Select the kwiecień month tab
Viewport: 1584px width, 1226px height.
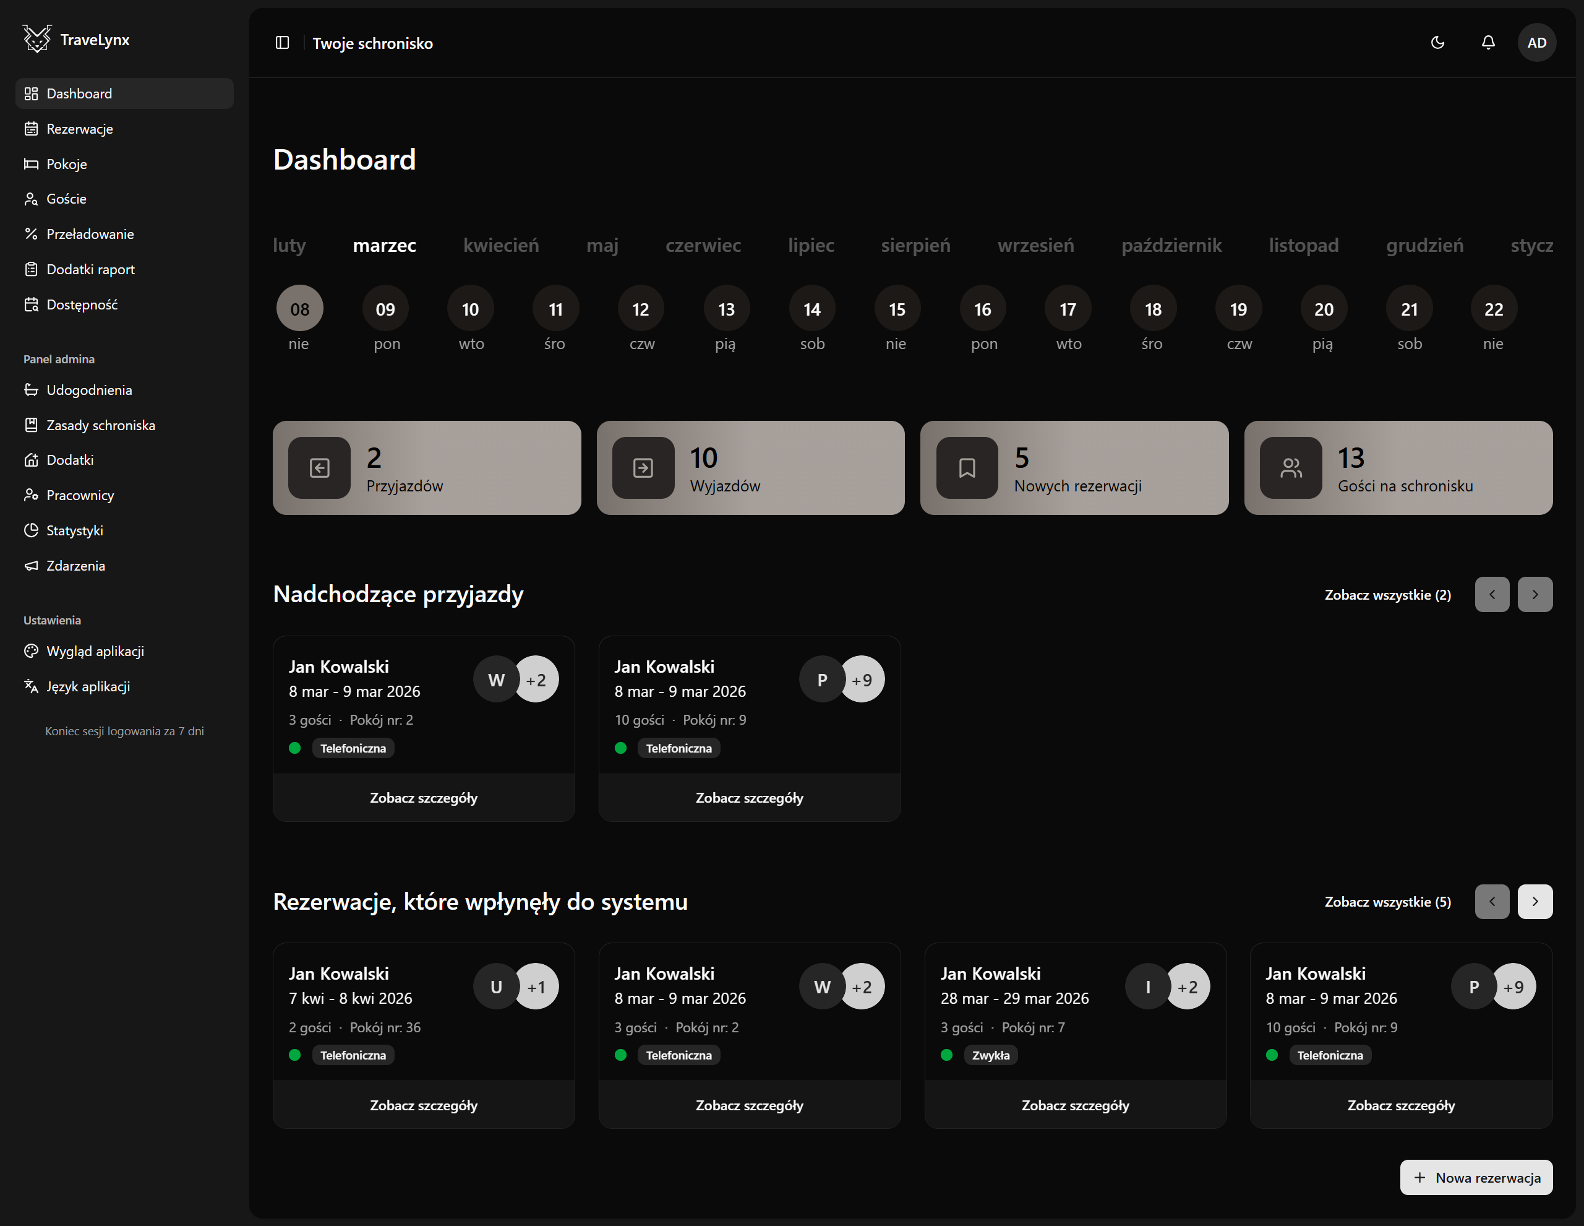[x=500, y=246]
